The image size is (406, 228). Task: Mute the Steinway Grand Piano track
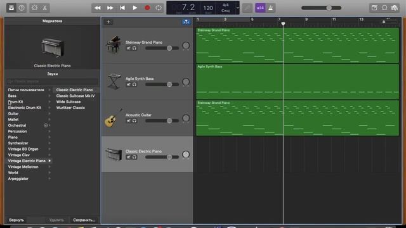pyautogui.click(x=129, y=48)
